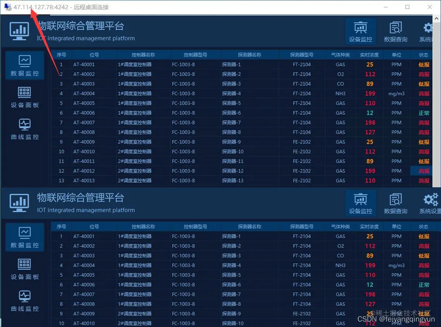Switch to the highlighted 数据监控 view
This screenshot has width=441, height=327.
click(24, 237)
